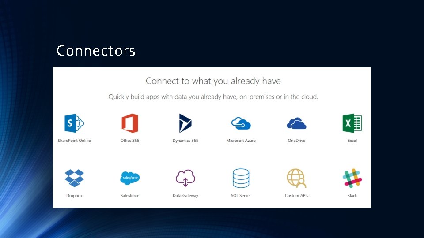Viewport: 424px width, 238px height.
Task: Click the colorful Slack hashtag icon
Action: (352, 178)
